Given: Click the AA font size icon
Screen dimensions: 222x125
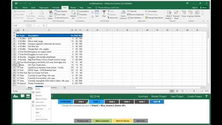Looking at the screenshot, I should point(16,97).
